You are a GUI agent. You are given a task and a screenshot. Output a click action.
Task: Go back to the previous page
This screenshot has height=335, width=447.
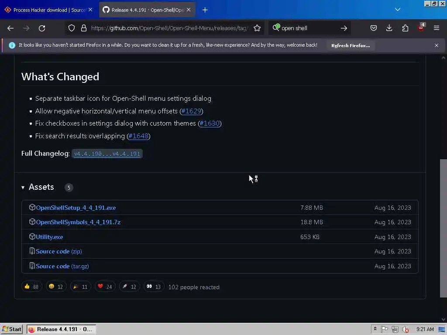pos(10,28)
